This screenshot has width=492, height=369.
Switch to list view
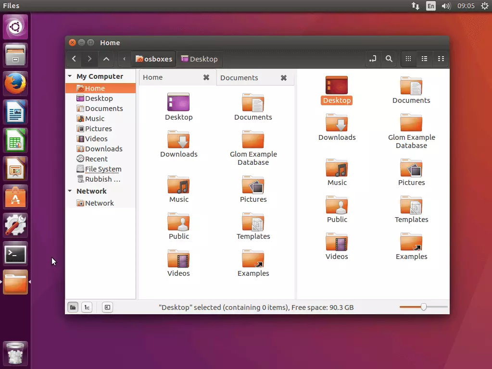pos(424,59)
